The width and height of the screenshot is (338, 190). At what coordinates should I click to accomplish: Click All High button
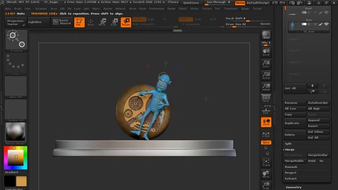(x=318, y=109)
